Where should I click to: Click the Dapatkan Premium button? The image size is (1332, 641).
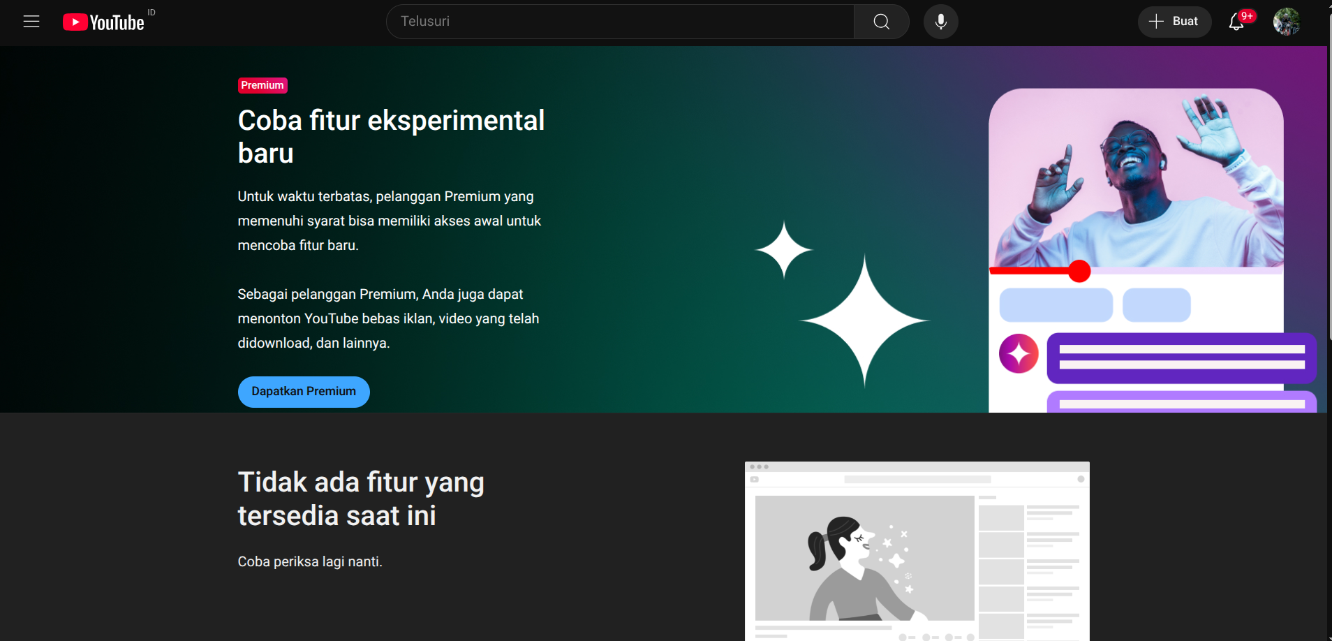[x=304, y=392]
